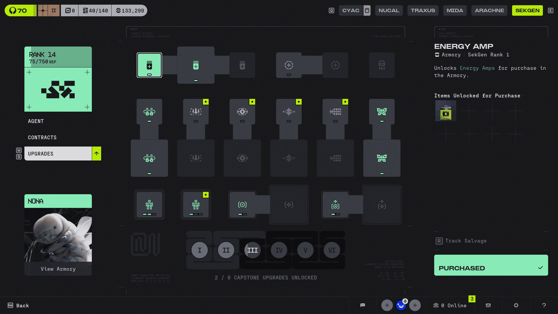
Task: Click the Energy Amp item thumbnail
Action: (x=446, y=111)
